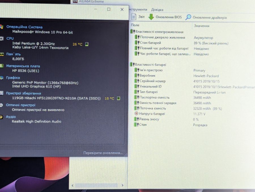Click the CPU chip icon beside CPU
The width and height of the screenshot is (255, 192).
pyautogui.click(x=2, y=39)
